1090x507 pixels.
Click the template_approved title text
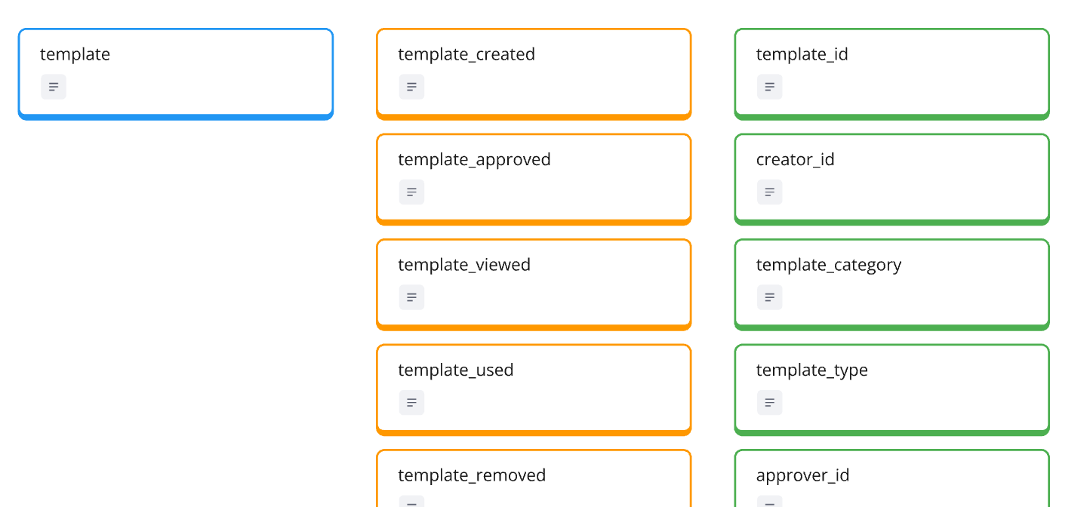[x=474, y=160]
